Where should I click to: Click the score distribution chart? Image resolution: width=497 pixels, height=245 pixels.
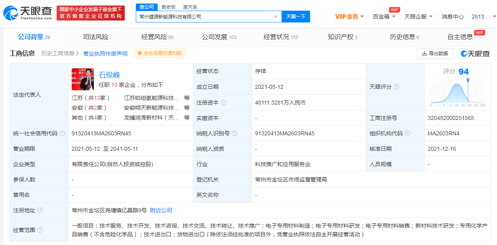tap(458, 93)
